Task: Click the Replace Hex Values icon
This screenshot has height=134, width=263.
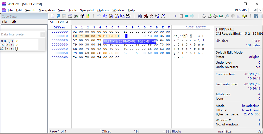Action: click(163, 16)
